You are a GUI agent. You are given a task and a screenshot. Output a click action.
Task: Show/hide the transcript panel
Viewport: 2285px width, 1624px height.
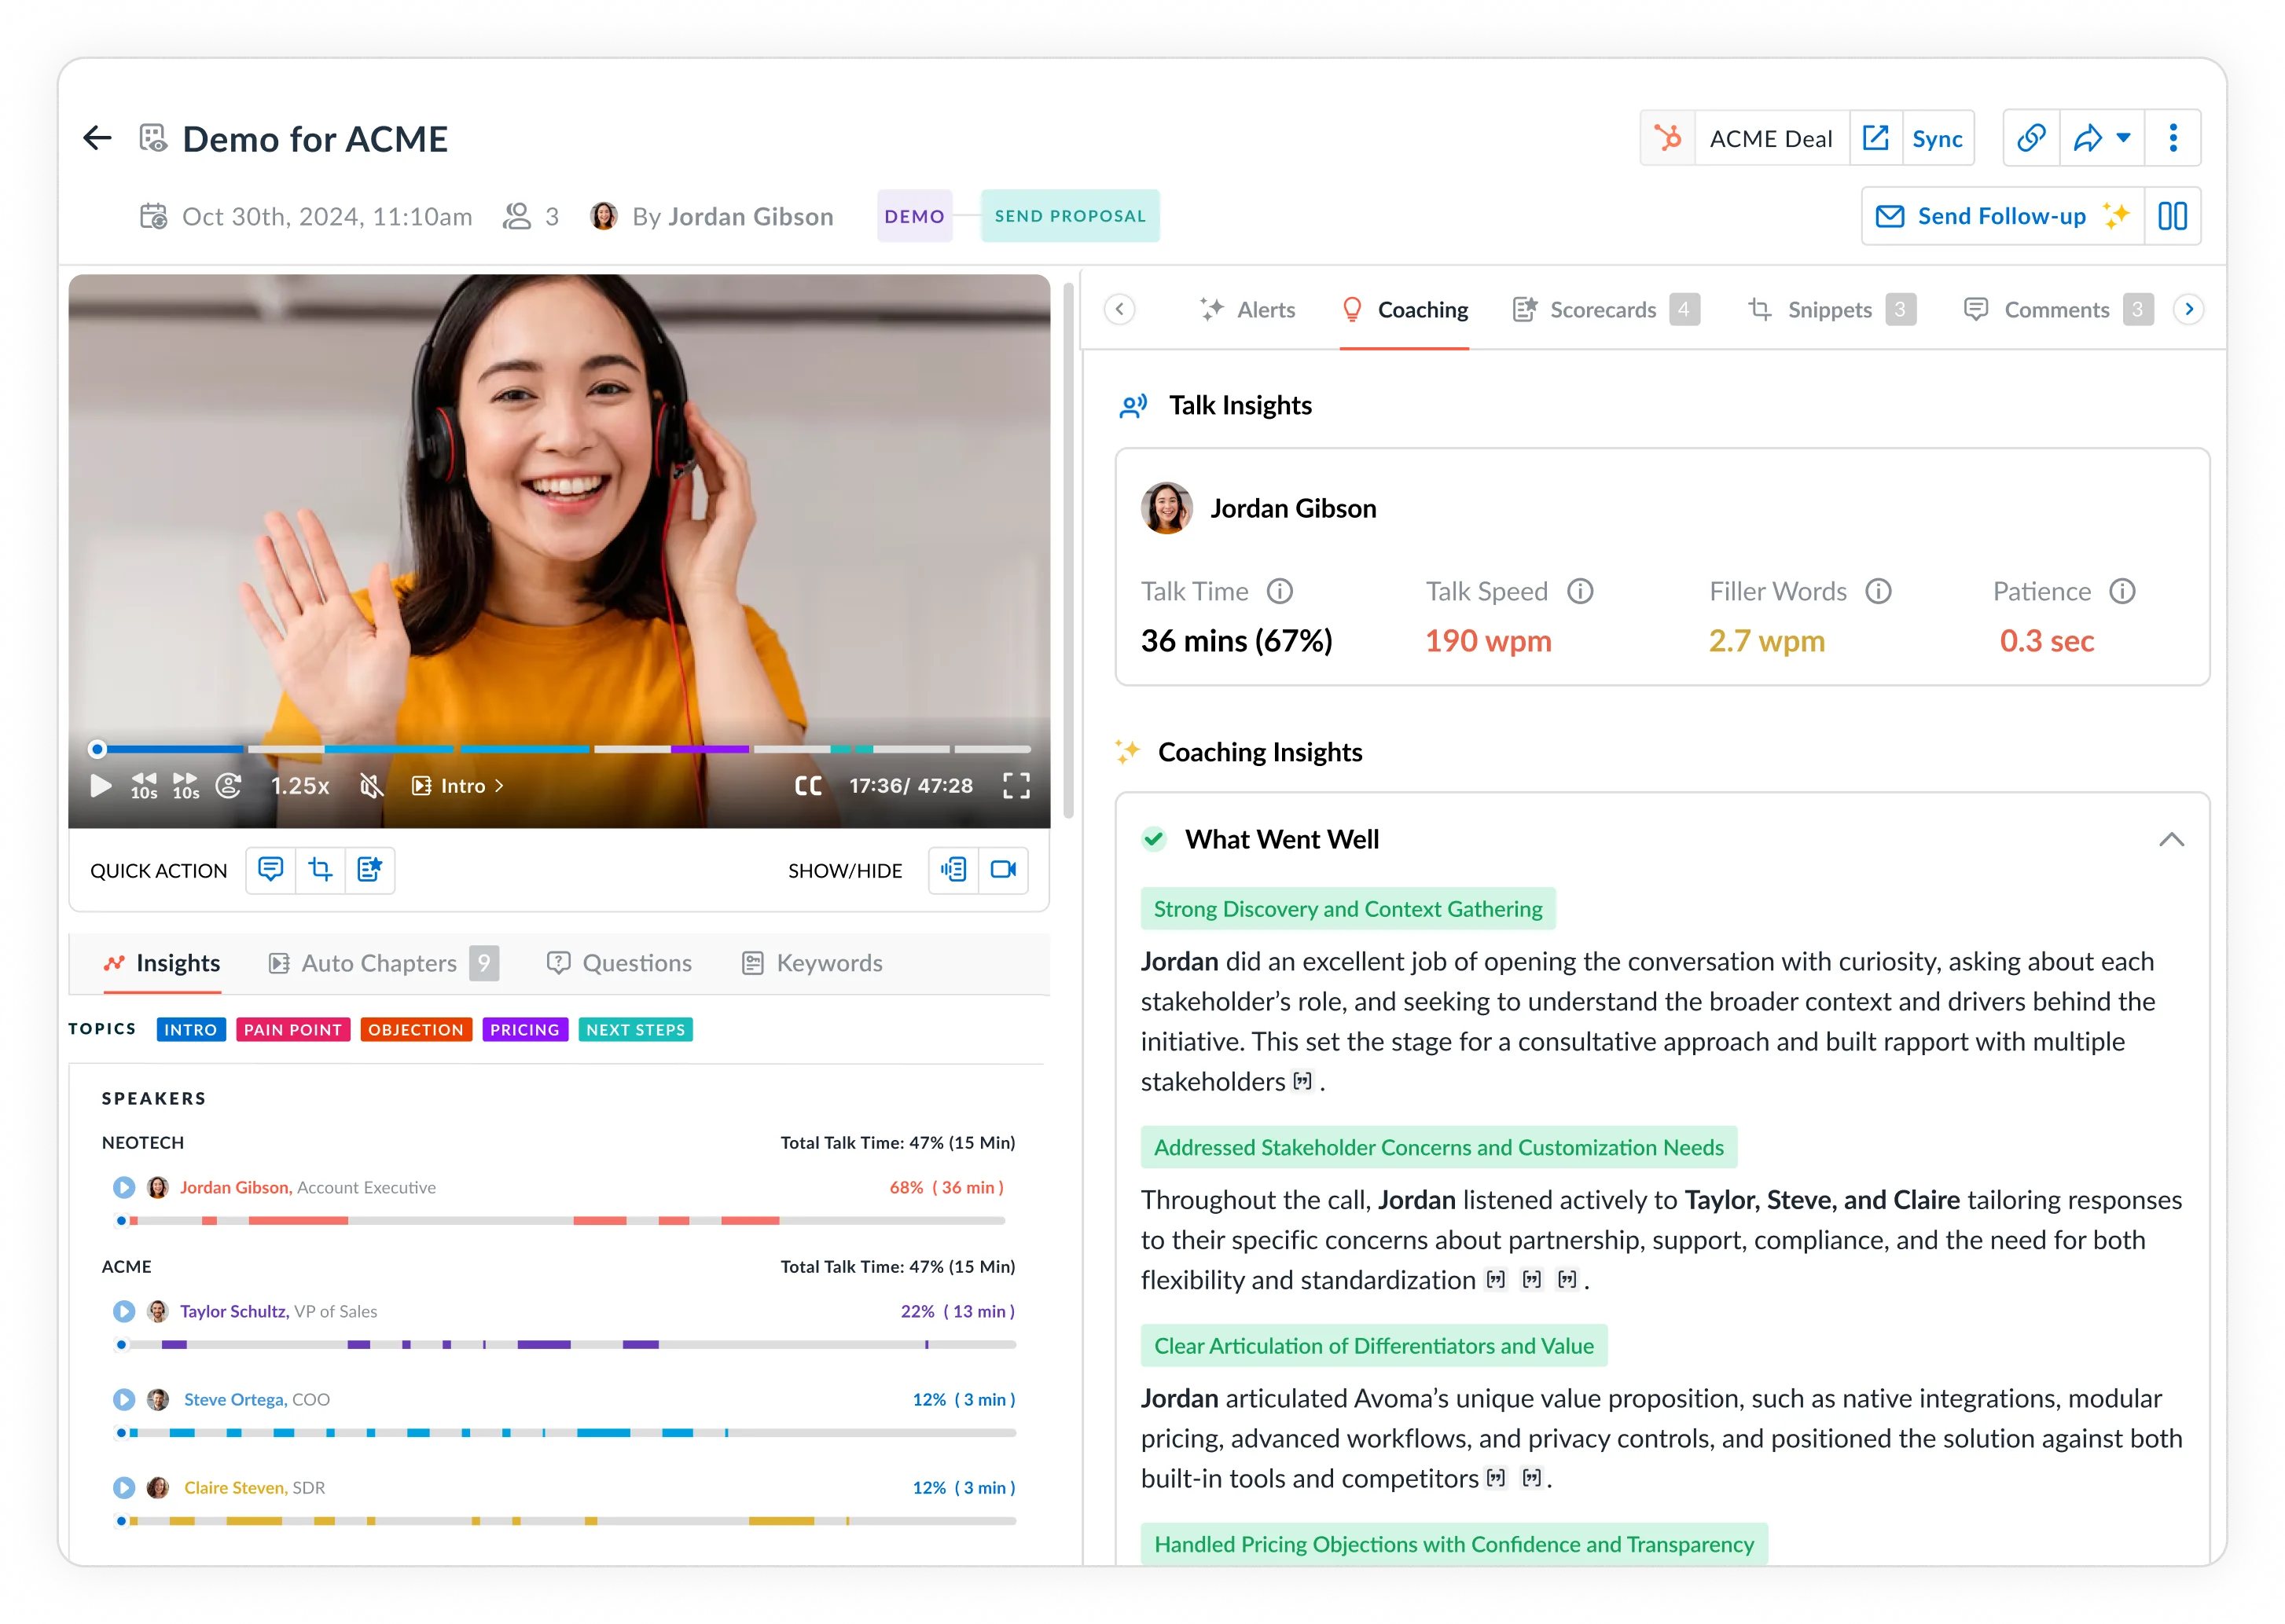tap(953, 870)
